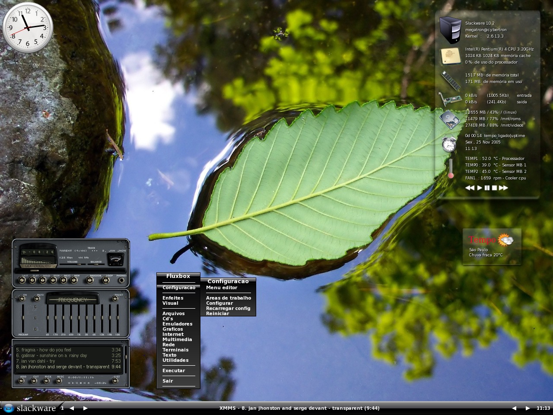The height and width of the screenshot is (415, 553).
Task: Click the New knob to open files
Action: pyautogui.click(x=74, y=280)
